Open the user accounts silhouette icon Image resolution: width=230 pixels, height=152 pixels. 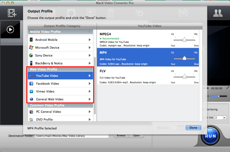(218, 13)
